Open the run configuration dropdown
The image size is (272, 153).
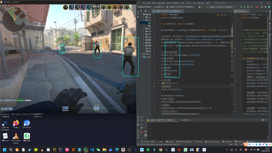pyautogui.click(x=222, y=7)
